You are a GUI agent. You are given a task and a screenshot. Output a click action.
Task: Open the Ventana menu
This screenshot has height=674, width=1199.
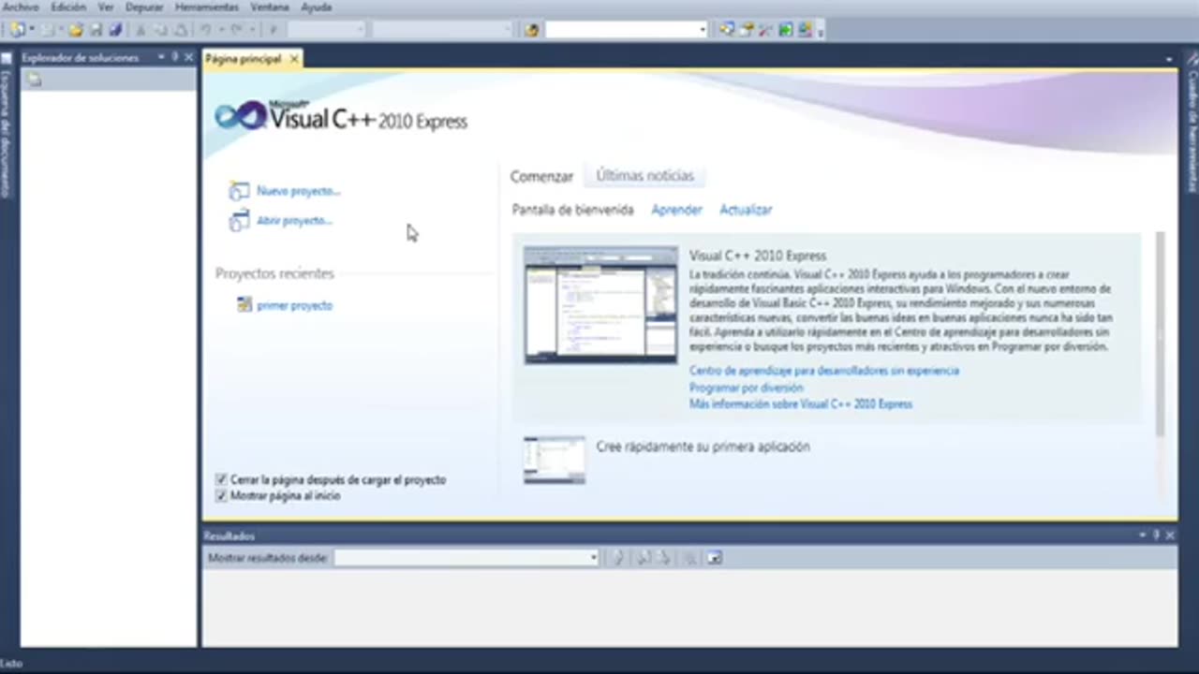point(270,7)
